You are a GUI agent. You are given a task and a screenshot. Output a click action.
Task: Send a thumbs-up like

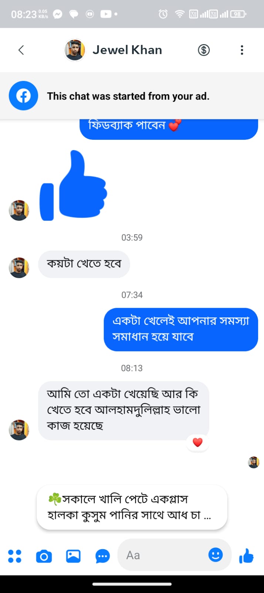tap(246, 556)
